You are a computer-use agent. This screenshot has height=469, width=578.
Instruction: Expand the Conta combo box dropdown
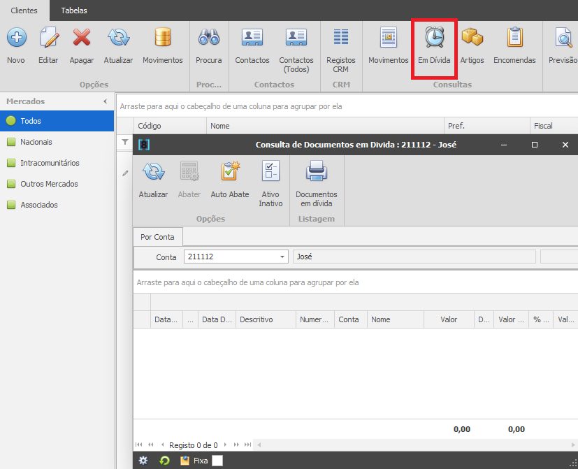282,257
